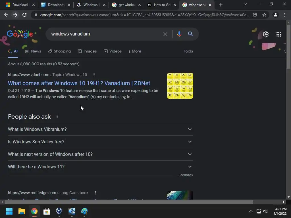The width and height of the screenshot is (291, 218).
Task: Open the Windows Start menu
Action: tap(9, 211)
